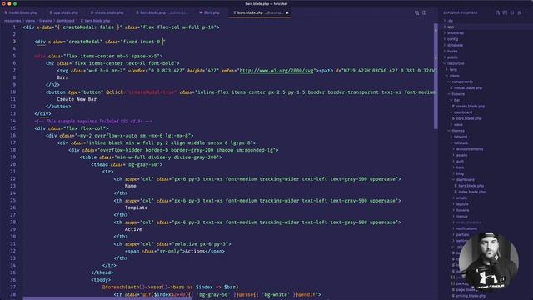Expand the assets folder
This screenshot has width=533, height=300.
pyautogui.click(x=461, y=156)
